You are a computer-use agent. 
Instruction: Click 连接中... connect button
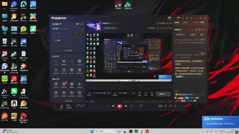pos(163,94)
